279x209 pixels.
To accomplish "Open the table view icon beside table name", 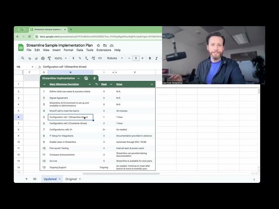I will 86,78.
